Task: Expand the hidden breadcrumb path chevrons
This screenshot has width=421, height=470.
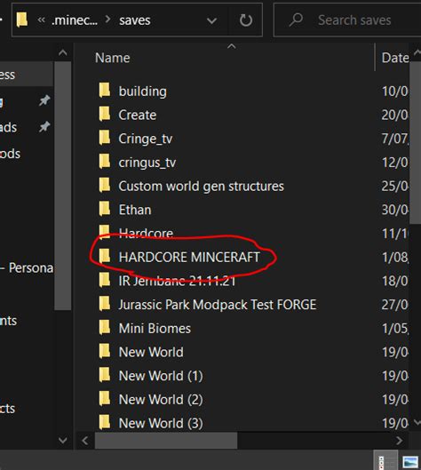Action: (x=42, y=20)
